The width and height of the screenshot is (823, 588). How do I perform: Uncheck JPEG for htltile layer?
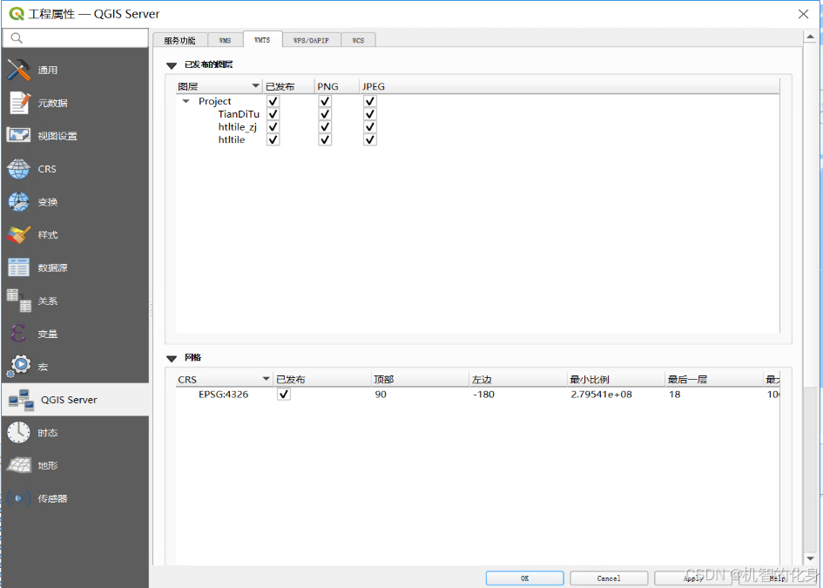tap(370, 139)
